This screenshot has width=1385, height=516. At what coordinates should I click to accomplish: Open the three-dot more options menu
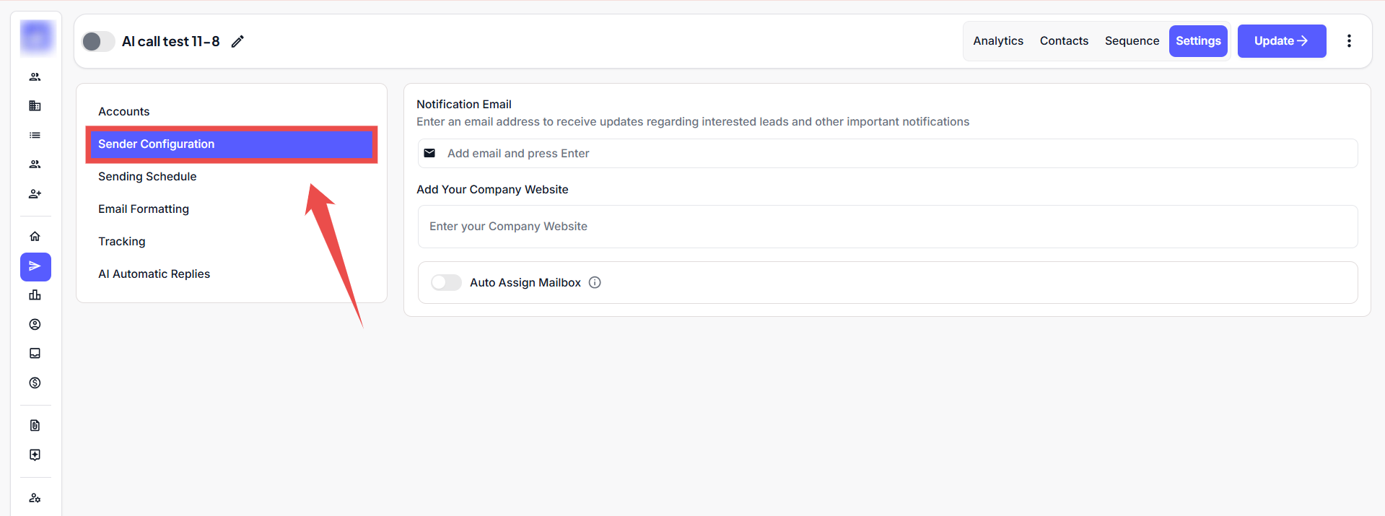1348,41
